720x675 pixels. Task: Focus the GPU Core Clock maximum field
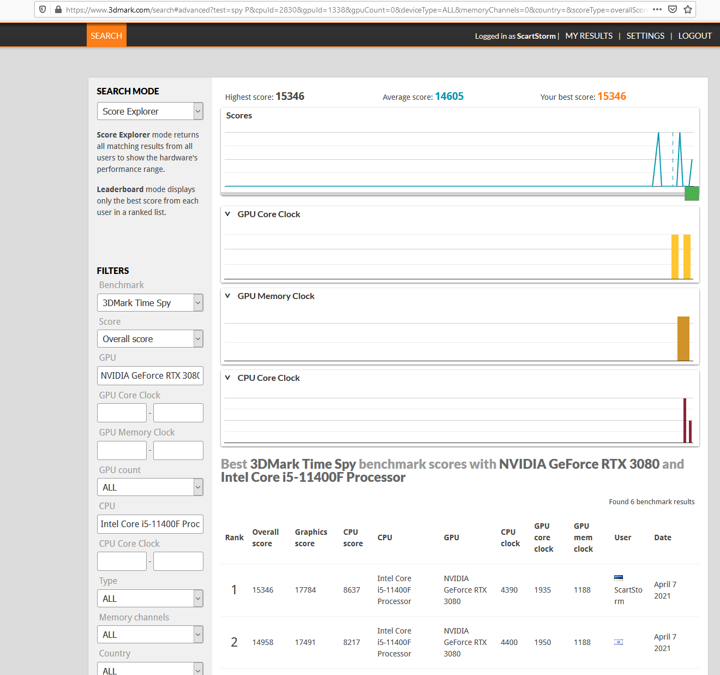pos(178,413)
